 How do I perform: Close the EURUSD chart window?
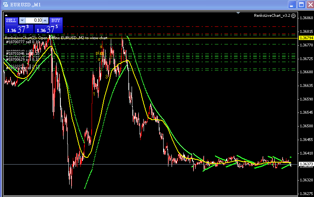[310, 5]
